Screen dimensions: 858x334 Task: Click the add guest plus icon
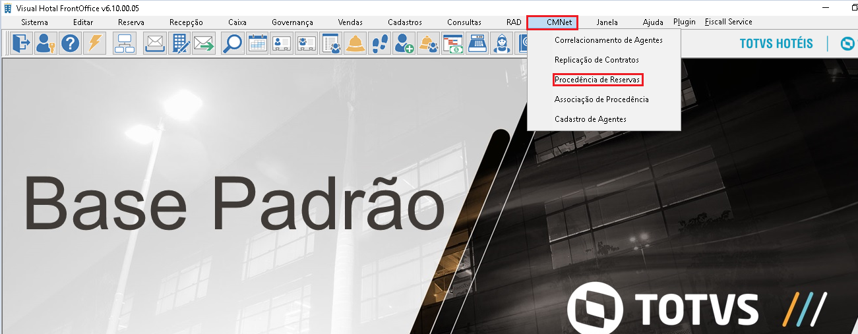tap(404, 44)
